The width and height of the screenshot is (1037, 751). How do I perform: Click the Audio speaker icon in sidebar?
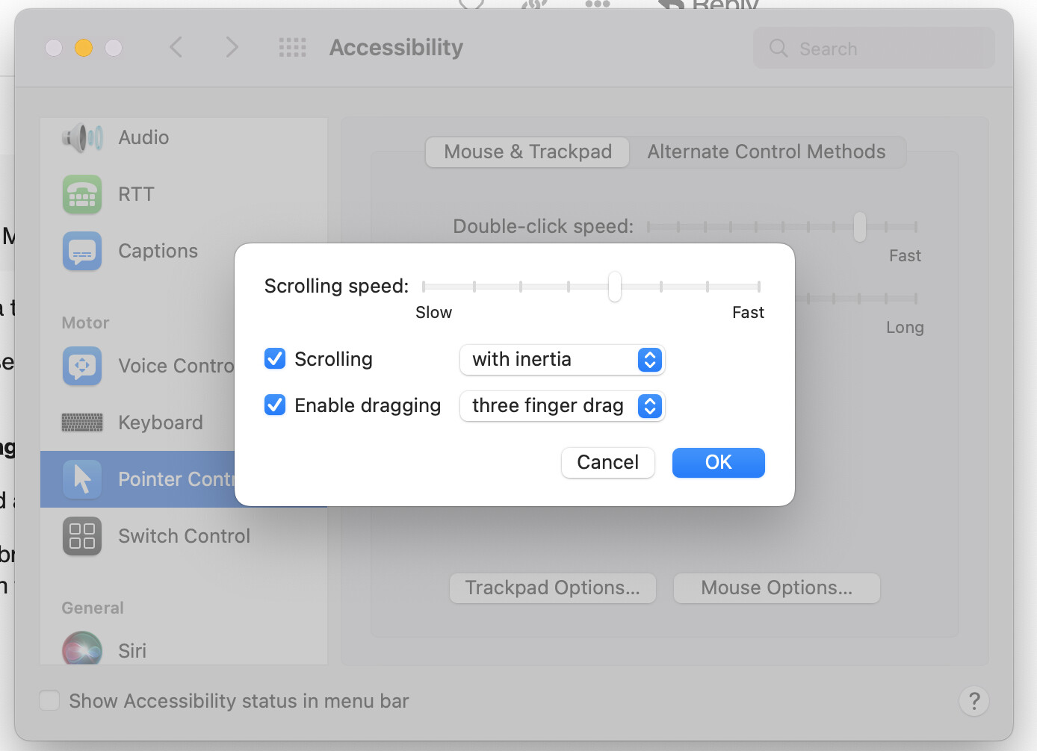[x=82, y=138]
